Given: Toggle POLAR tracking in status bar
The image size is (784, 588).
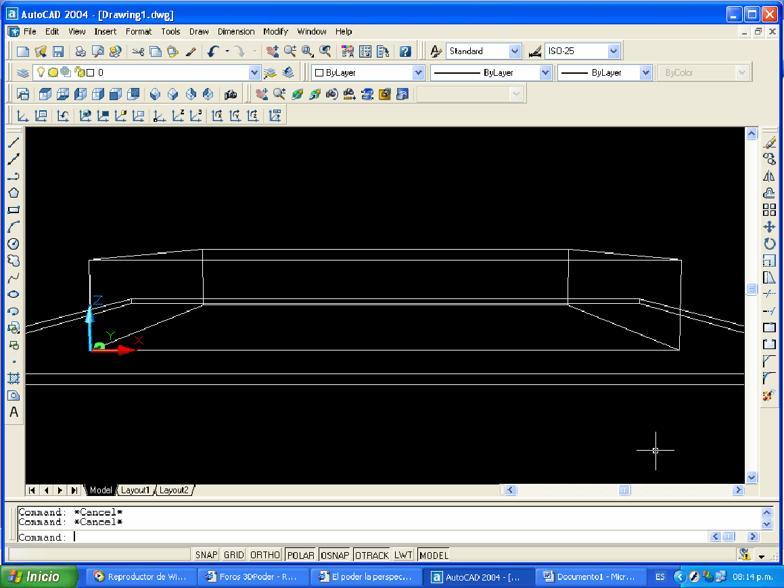Looking at the screenshot, I should pyautogui.click(x=300, y=555).
